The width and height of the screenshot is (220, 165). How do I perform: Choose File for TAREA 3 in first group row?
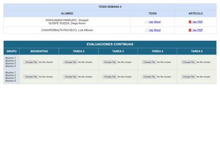coord(110,62)
